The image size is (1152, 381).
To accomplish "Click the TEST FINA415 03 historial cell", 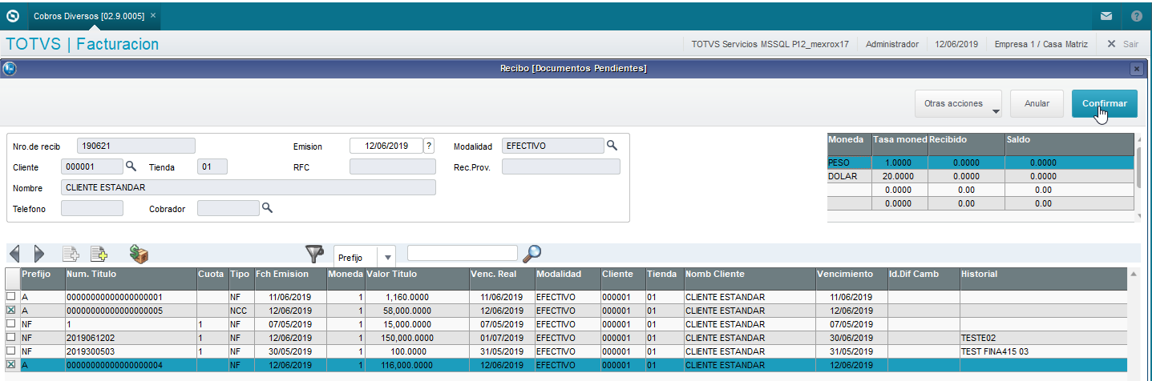I will (x=1042, y=351).
